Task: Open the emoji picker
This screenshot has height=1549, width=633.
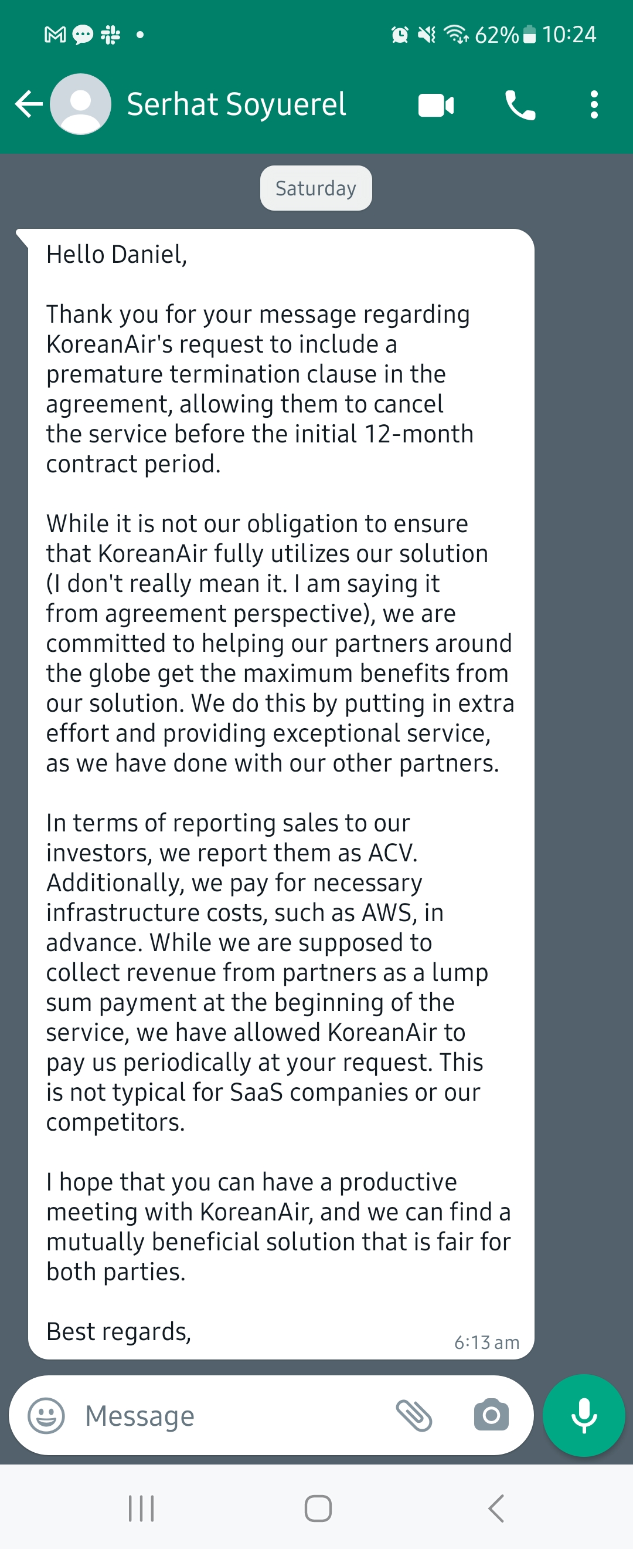Action: click(x=46, y=1415)
